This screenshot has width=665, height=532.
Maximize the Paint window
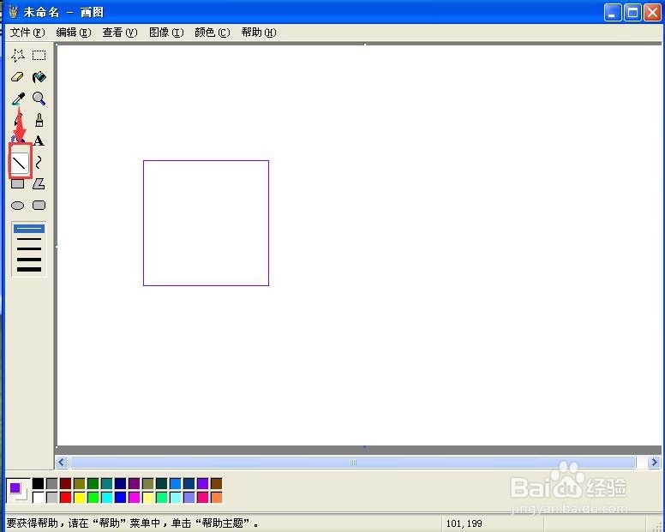632,12
